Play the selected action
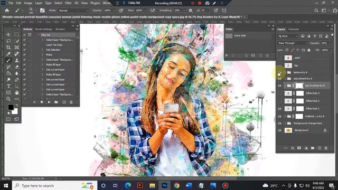 (49, 102)
